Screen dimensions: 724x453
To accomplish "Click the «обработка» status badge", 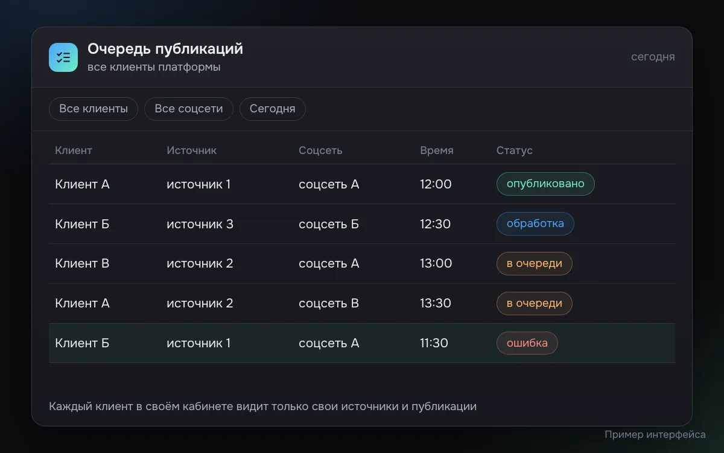I will click(x=535, y=223).
